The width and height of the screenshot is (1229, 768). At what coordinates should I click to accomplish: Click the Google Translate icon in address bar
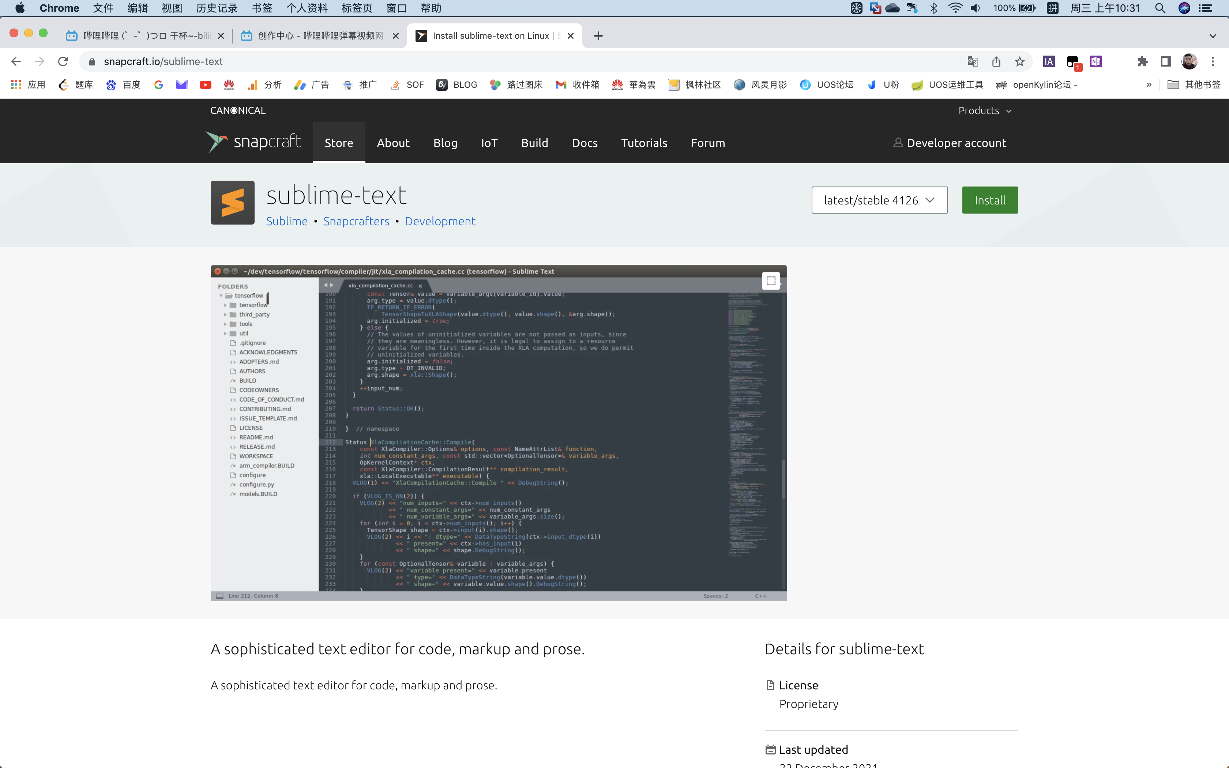[973, 61]
